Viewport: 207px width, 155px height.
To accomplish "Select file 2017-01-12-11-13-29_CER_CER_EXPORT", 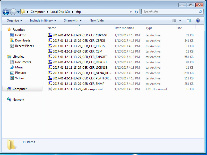I will 80,57.
